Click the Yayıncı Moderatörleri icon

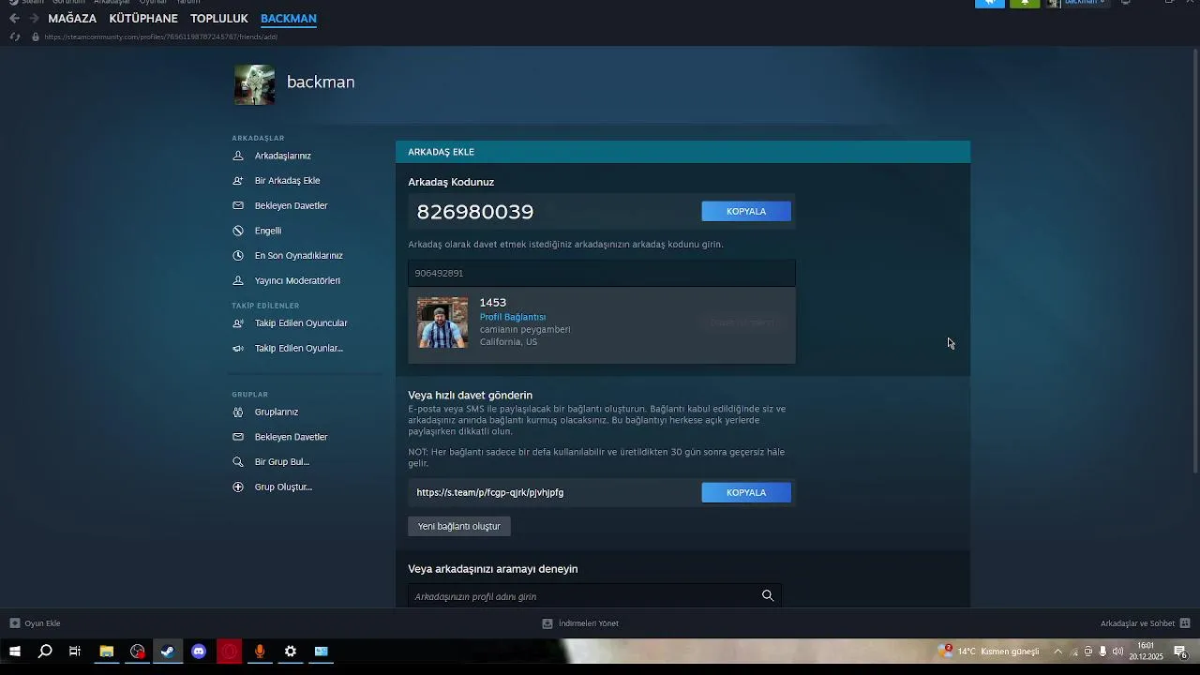[x=238, y=280]
